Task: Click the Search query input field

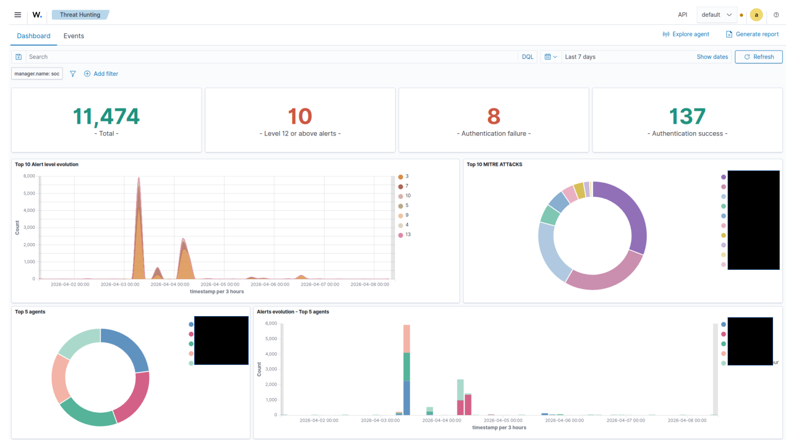Action: click(270, 57)
